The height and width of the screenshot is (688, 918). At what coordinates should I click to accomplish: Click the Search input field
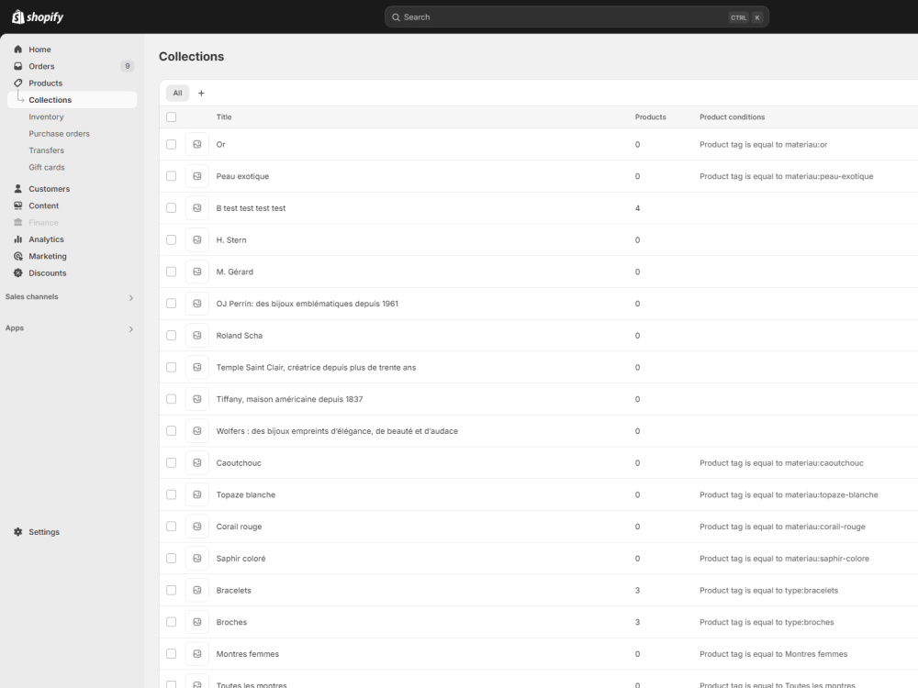pyautogui.click(x=577, y=17)
